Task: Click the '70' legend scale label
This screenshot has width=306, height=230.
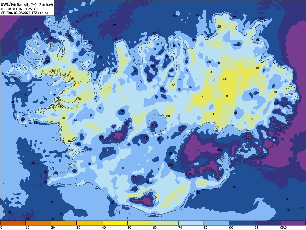Action: pyautogui.click(x=180, y=228)
